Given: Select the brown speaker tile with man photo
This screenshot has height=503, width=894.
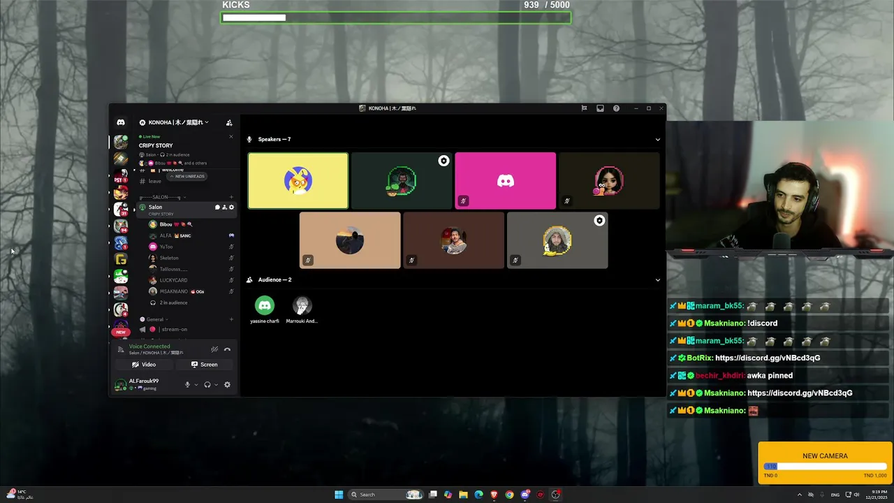Looking at the screenshot, I should (x=453, y=240).
